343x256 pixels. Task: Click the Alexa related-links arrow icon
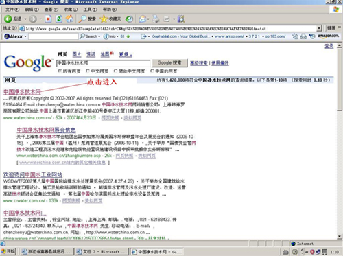click(x=143, y=36)
